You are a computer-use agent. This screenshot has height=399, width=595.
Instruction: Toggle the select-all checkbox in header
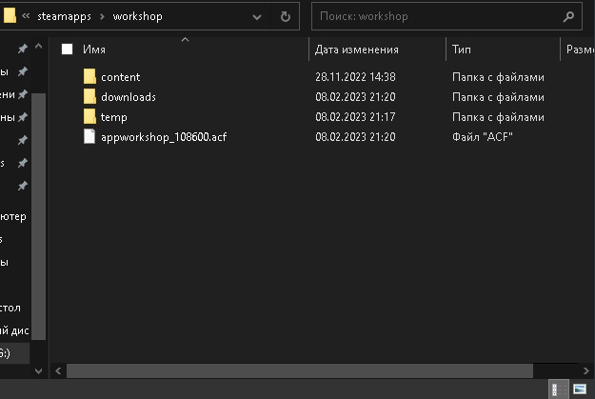[x=67, y=50]
